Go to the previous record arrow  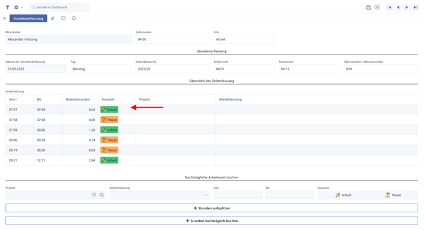click(398, 7)
